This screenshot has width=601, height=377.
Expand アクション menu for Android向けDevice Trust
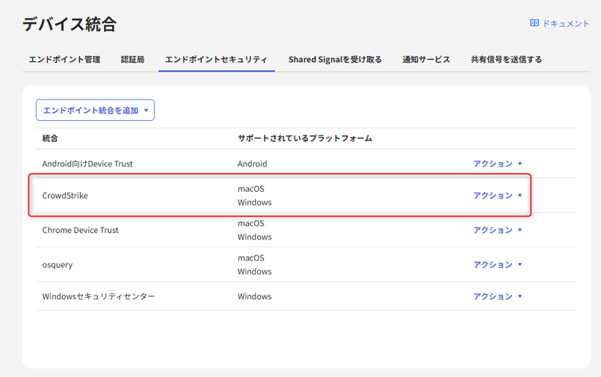[498, 163]
